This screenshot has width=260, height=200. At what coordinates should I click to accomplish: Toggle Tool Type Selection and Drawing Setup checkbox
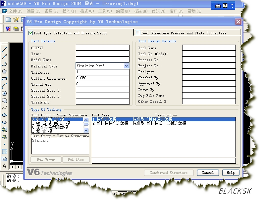(30, 33)
